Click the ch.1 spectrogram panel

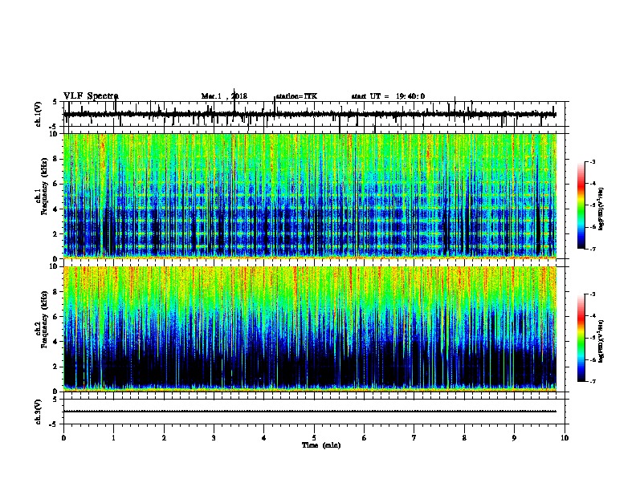[x=310, y=196]
